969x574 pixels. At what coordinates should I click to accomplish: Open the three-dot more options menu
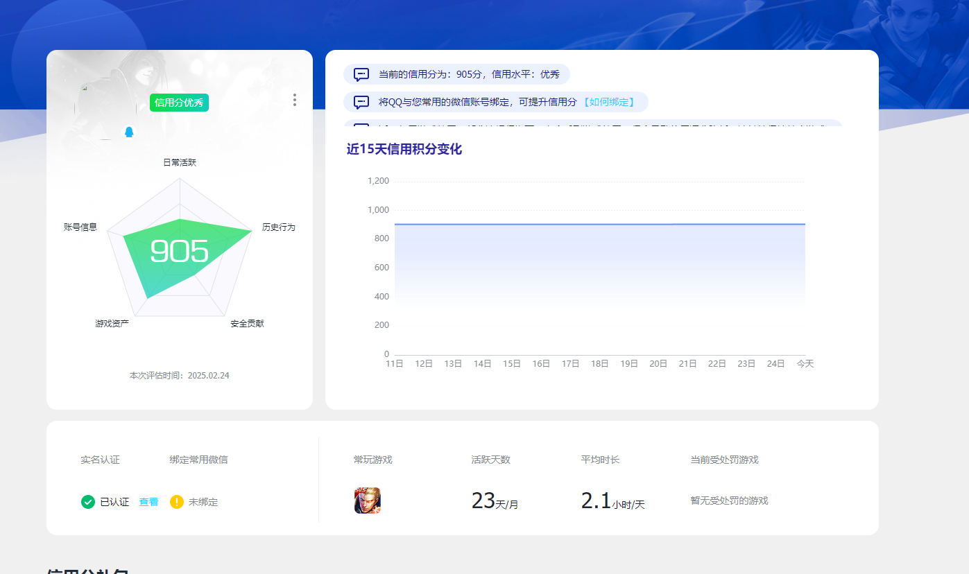tap(295, 100)
